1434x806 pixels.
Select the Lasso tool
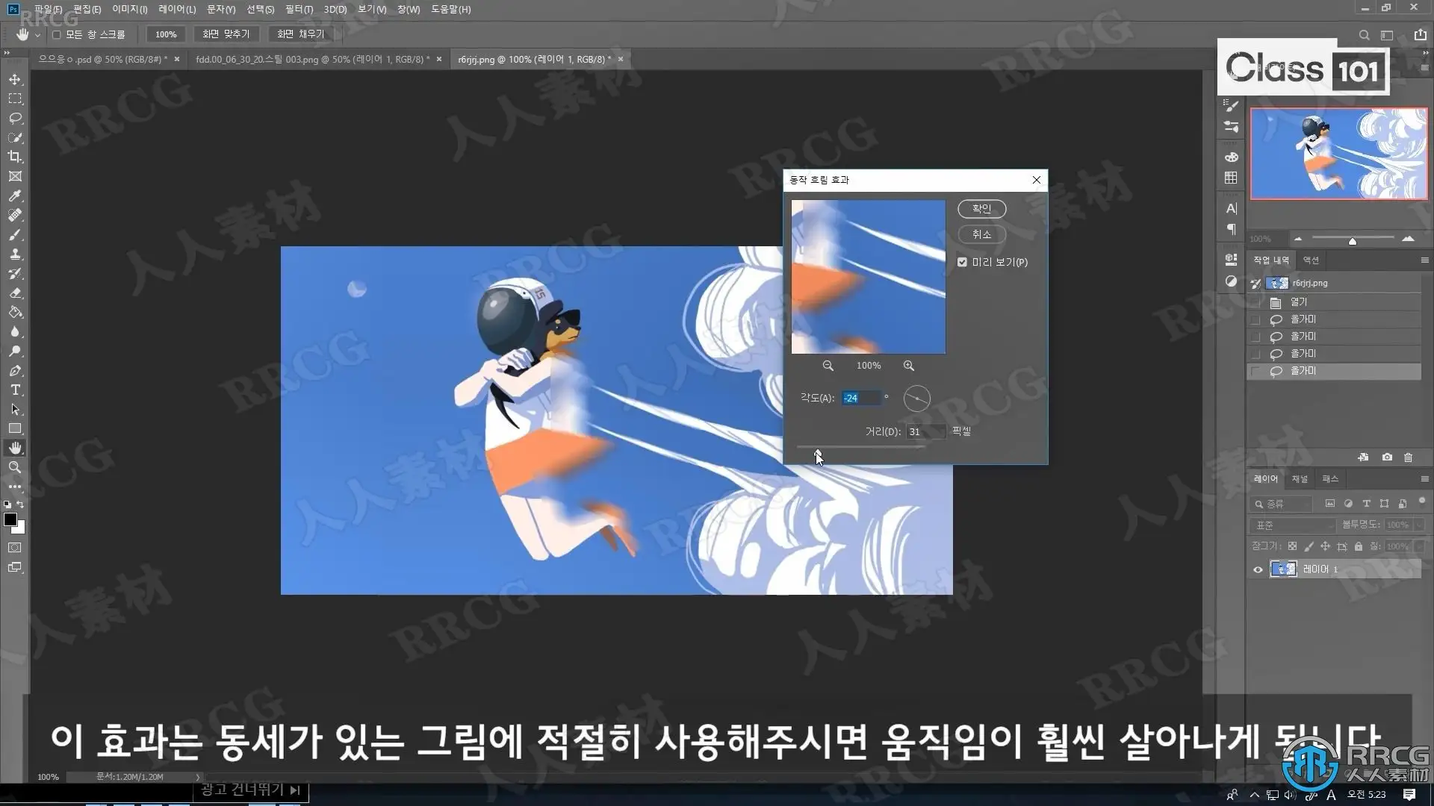point(15,118)
